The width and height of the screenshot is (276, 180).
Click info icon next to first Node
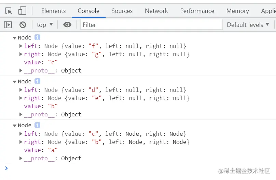click(37, 37)
